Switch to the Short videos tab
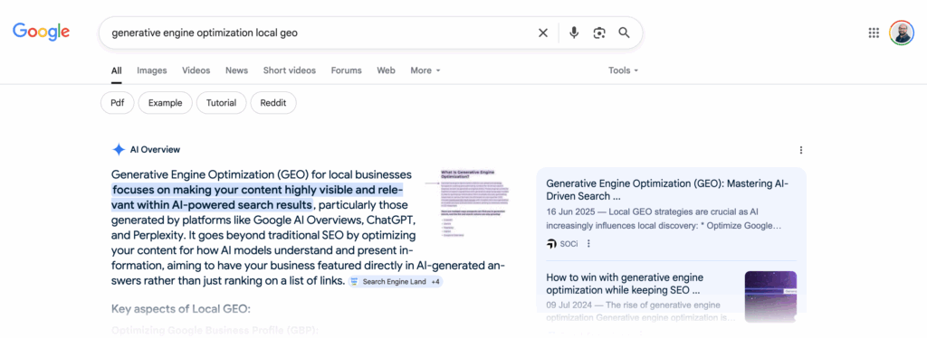Image resolution: width=927 pixels, height=338 pixels. pyautogui.click(x=290, y=70)
